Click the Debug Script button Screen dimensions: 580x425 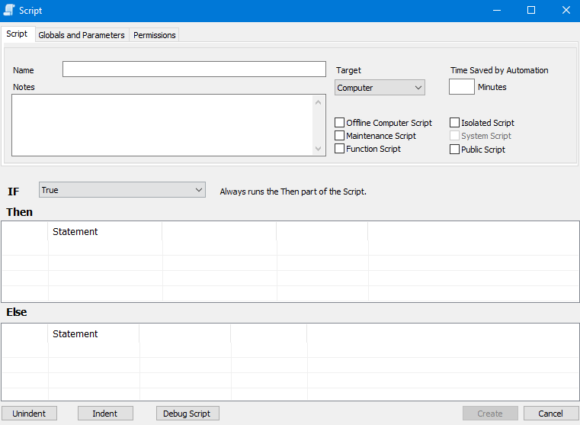(x=187, y=414)
